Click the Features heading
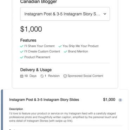The height and width of the screenshot is (130, 130). [x=28, y=40]
